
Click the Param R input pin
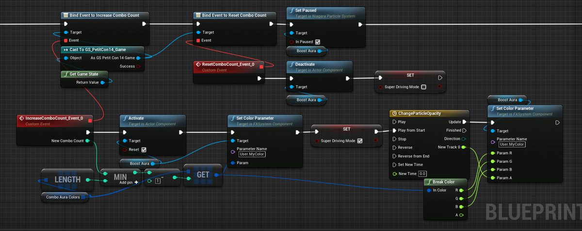[493, 153]
